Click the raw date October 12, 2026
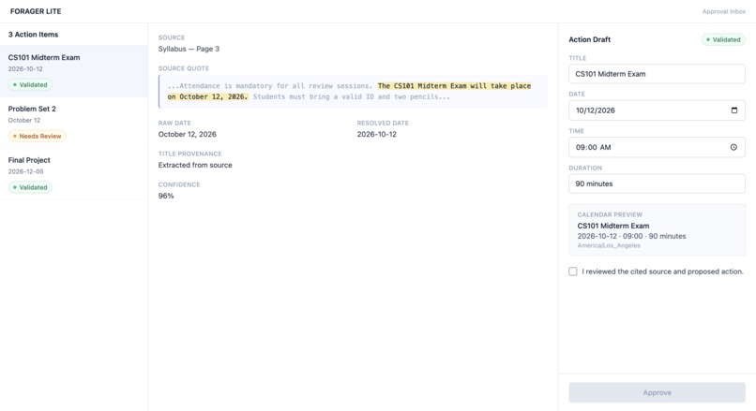The image size is (756, 411). pyautogui.click(x=187, y=134)
